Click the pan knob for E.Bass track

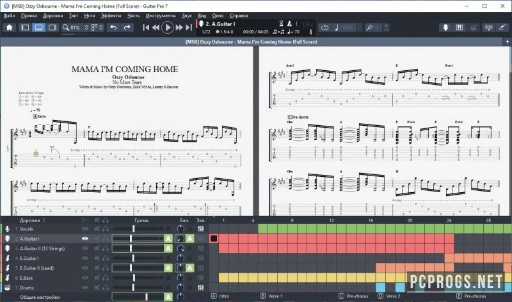click(180, 278)
